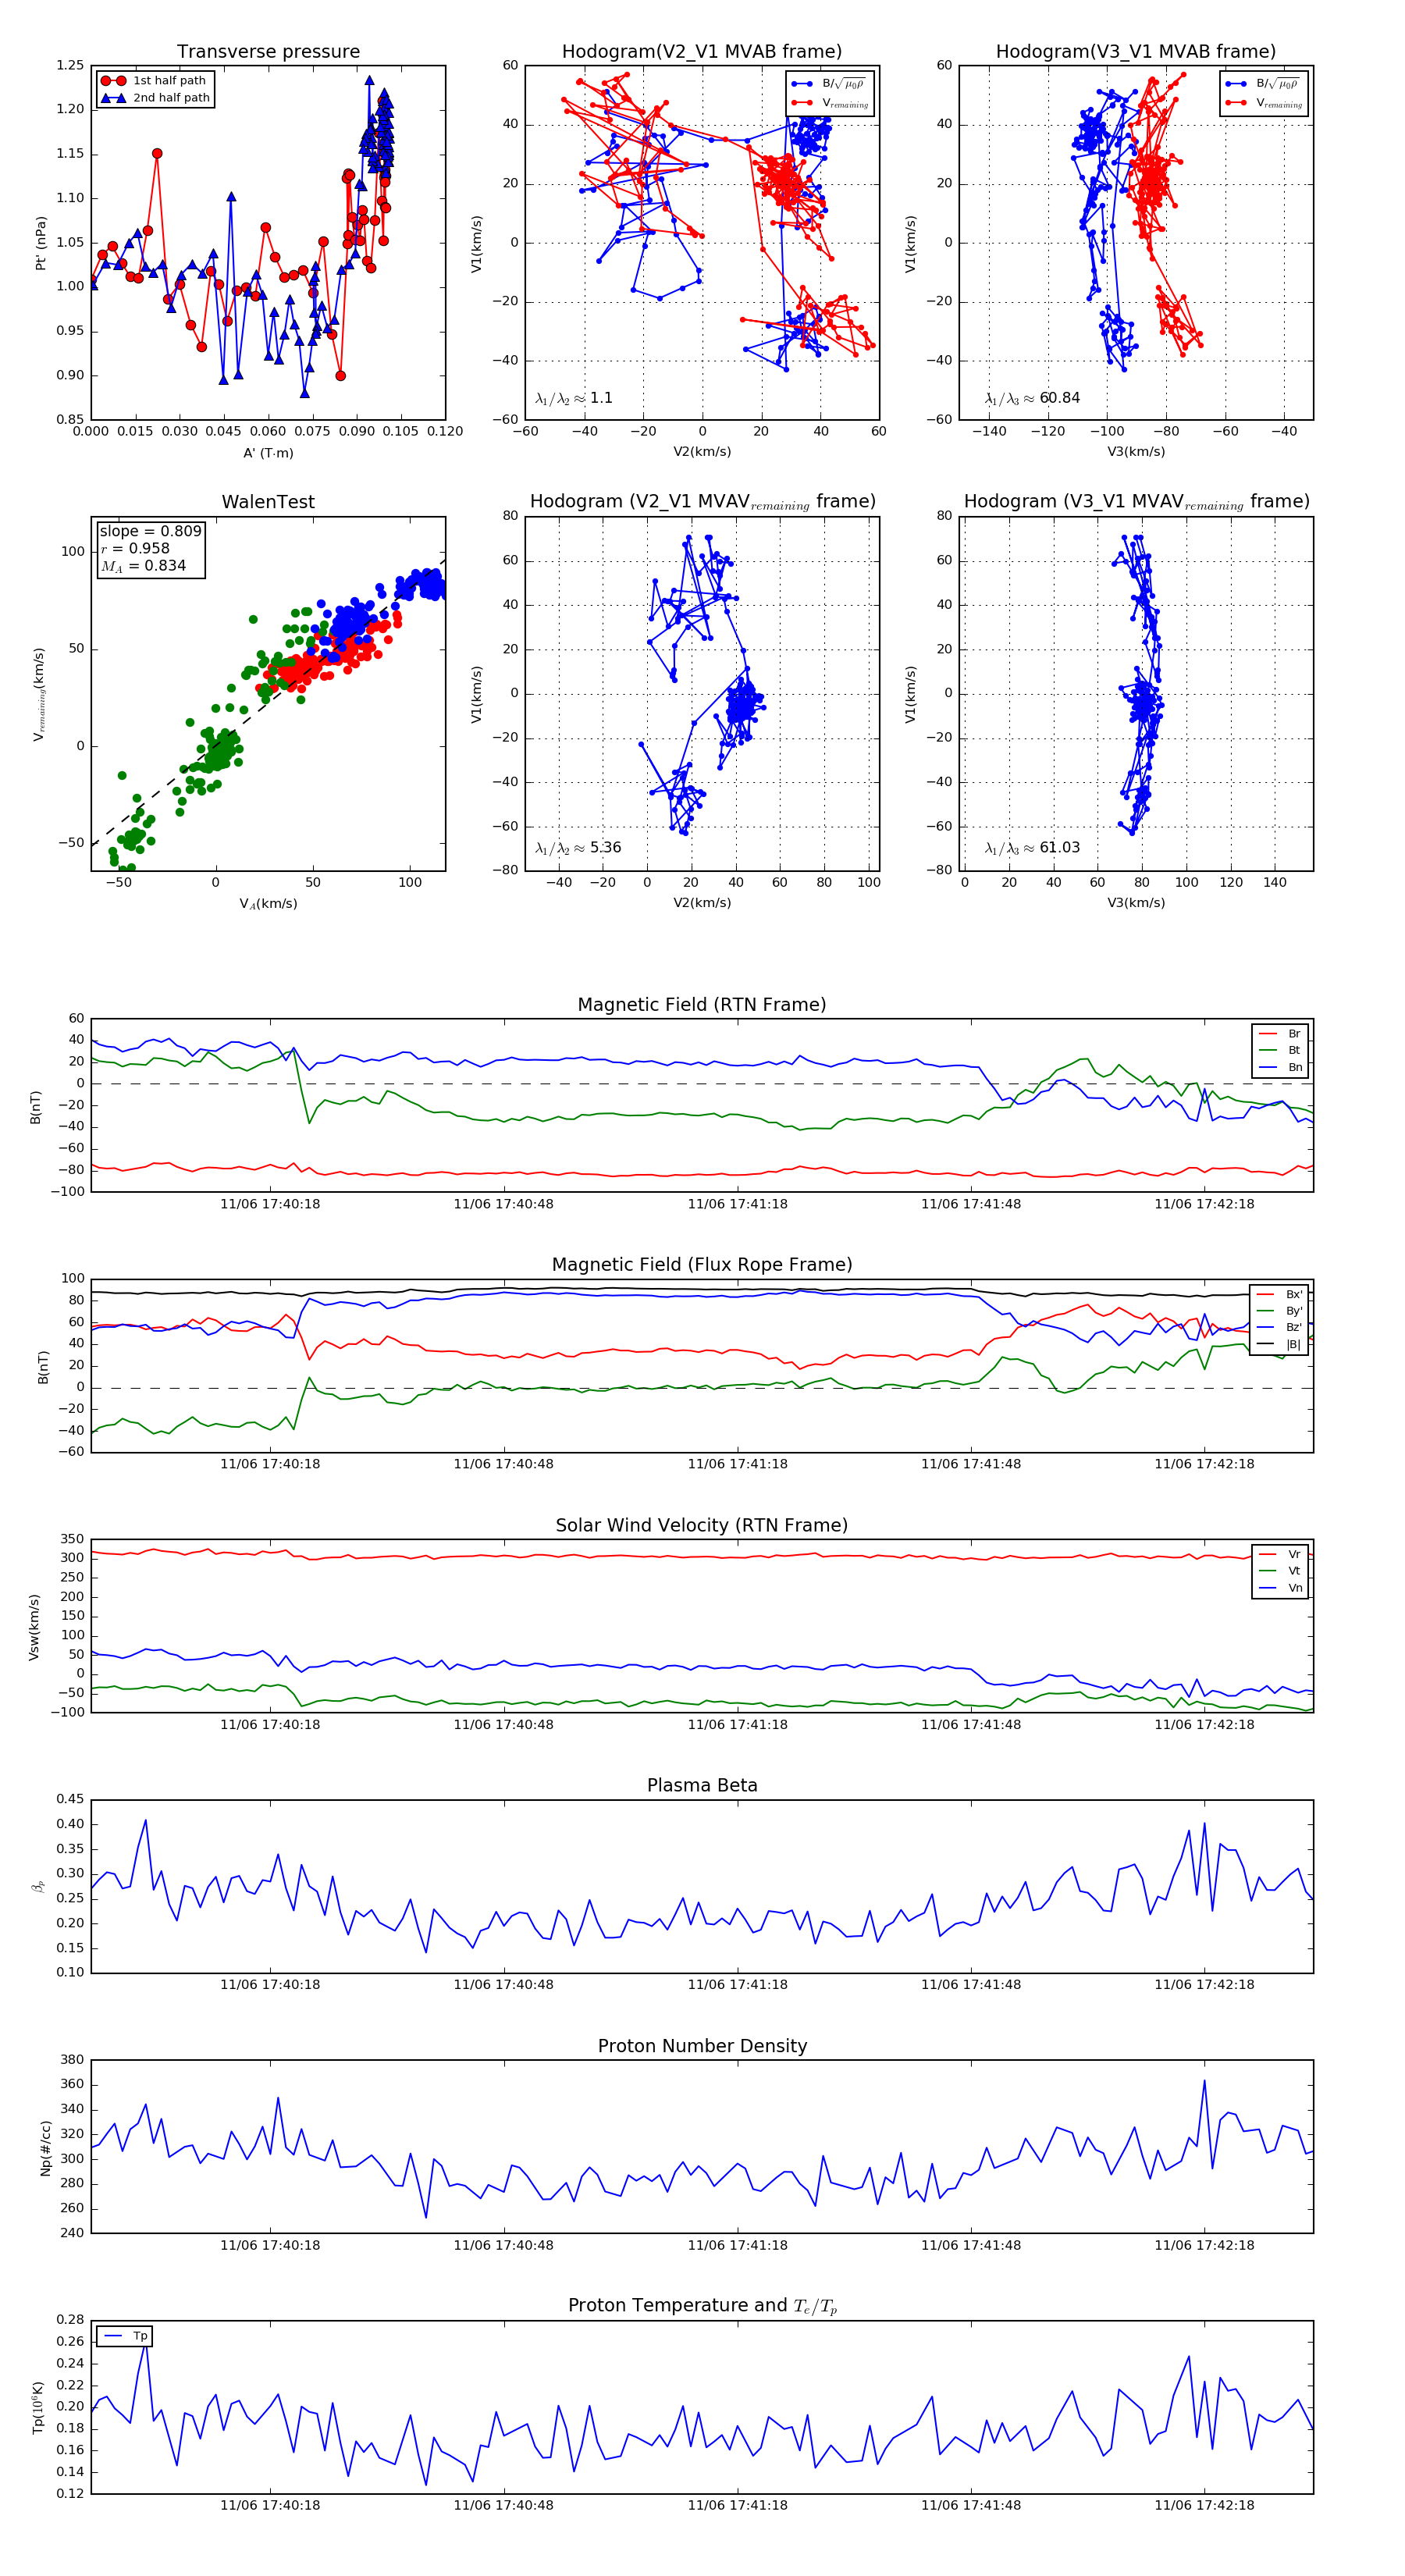Click "Hodogram (V2_V1 MVAV remaining frame)" title
The height and width of the screenshot is (2576, 1405).
[702, 502]
